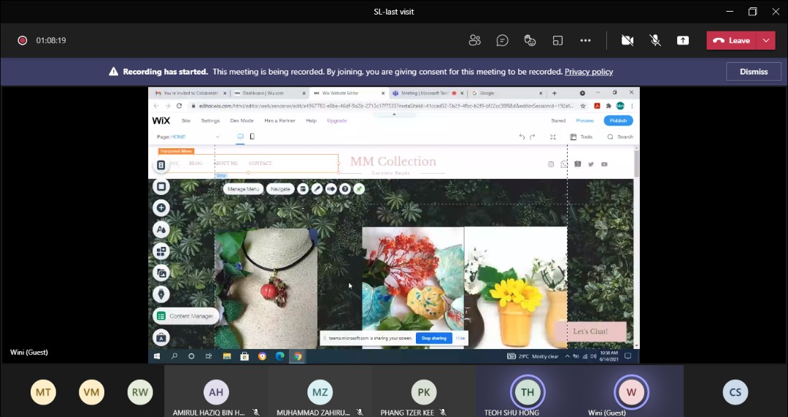
Task: Toggle the Pin to Screen icon
Action: 359,188
